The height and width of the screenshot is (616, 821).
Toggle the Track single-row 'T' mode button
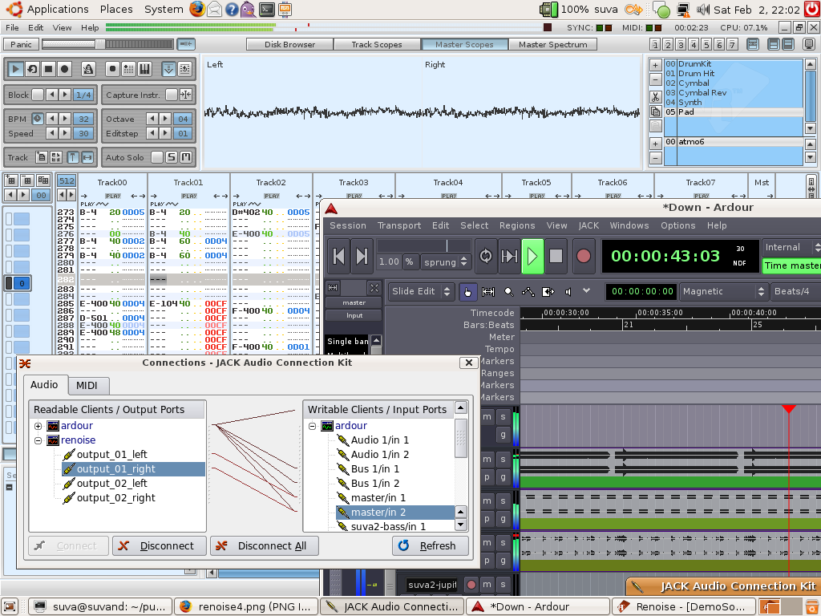(73, 157)
